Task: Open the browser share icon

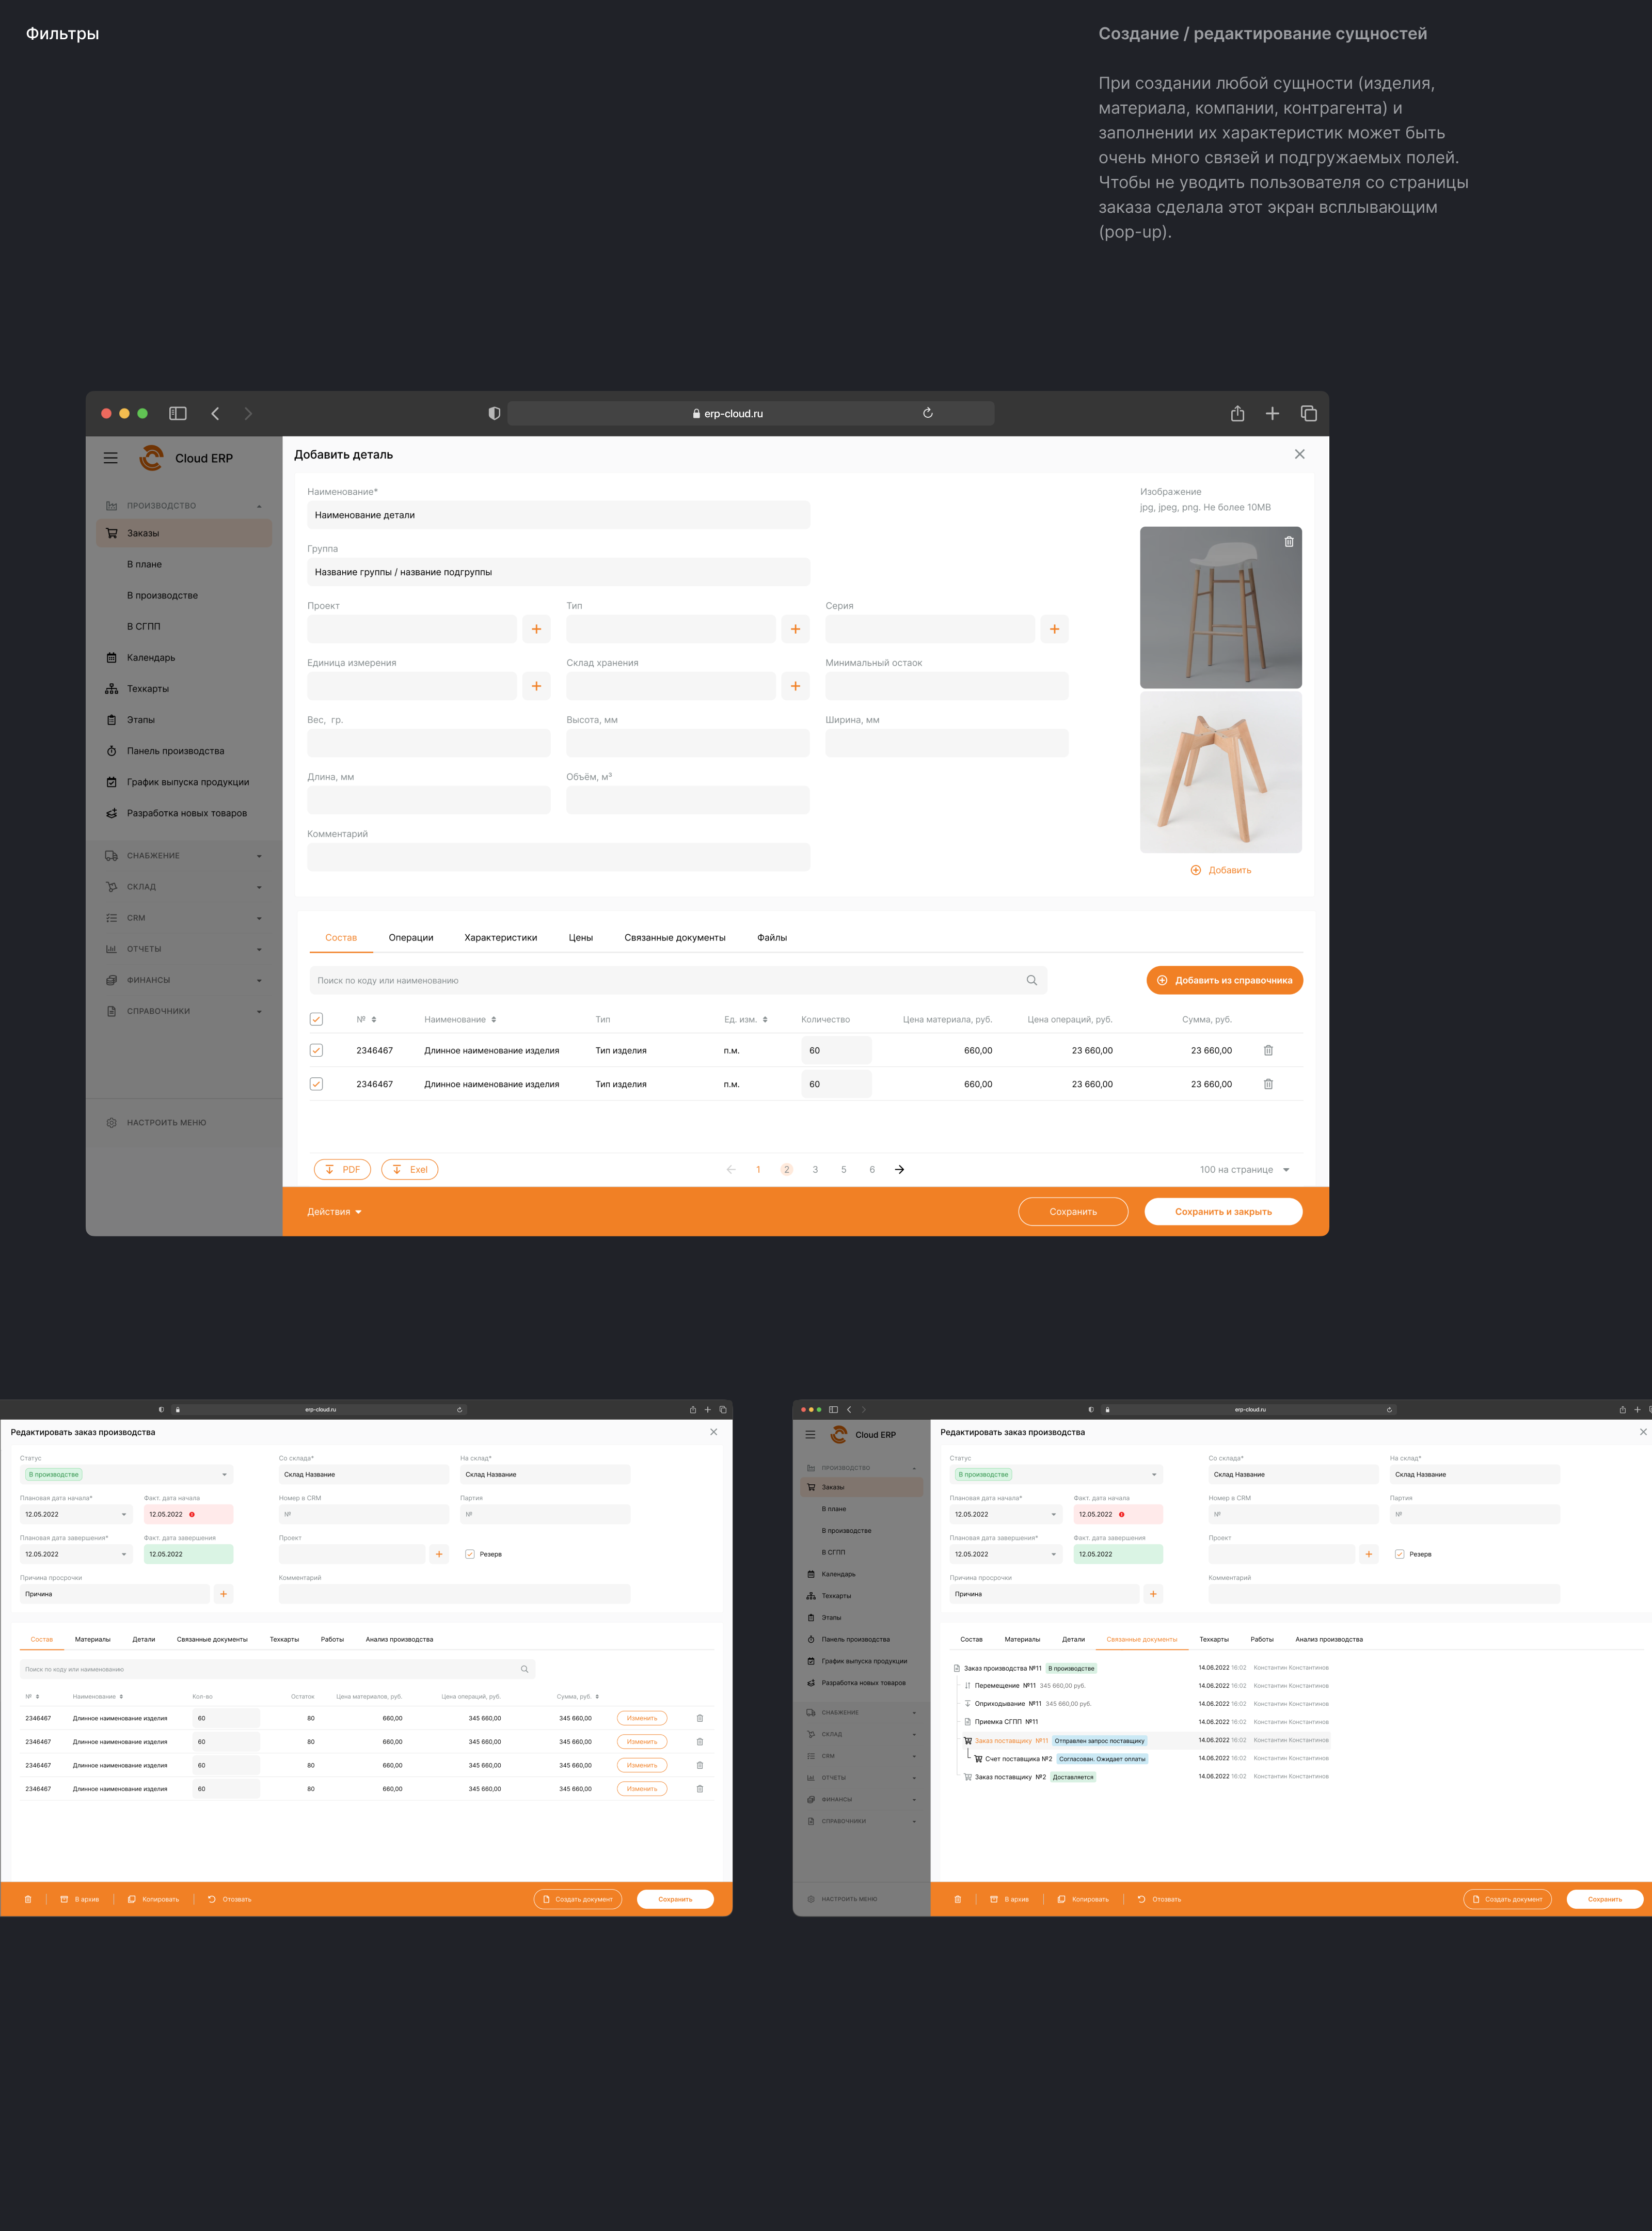Action: tap(1237, 413)
